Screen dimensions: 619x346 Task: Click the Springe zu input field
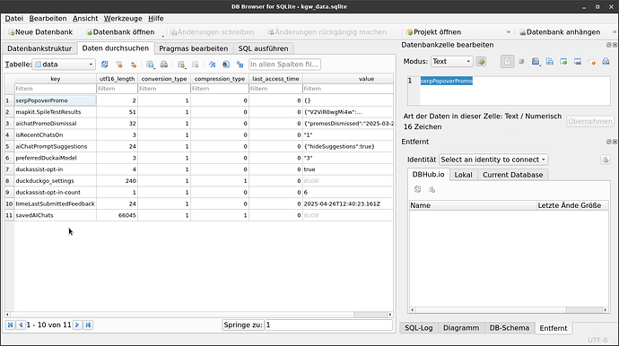328,325
